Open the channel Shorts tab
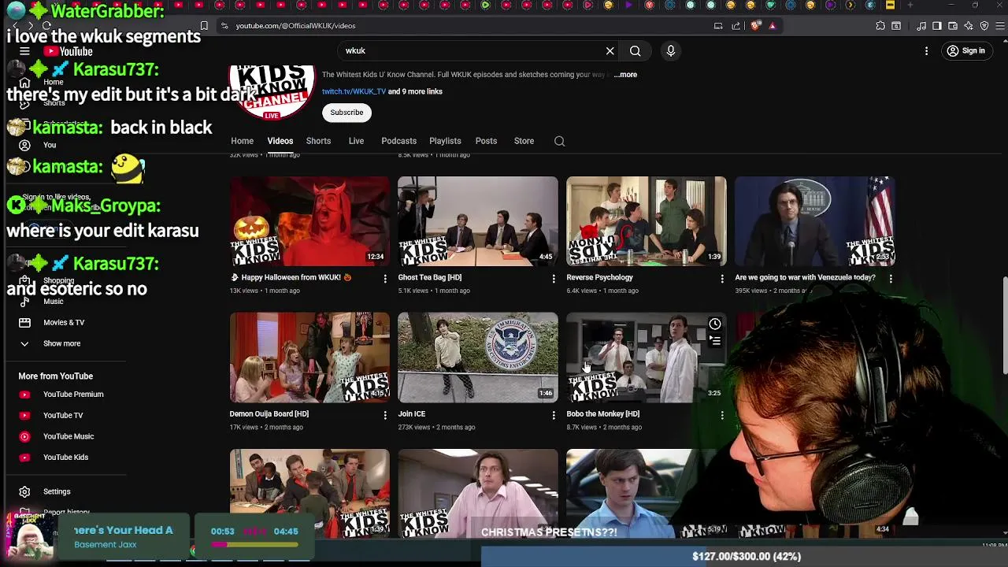Viewport: 1008px width, 567px height. pos(318,141)
